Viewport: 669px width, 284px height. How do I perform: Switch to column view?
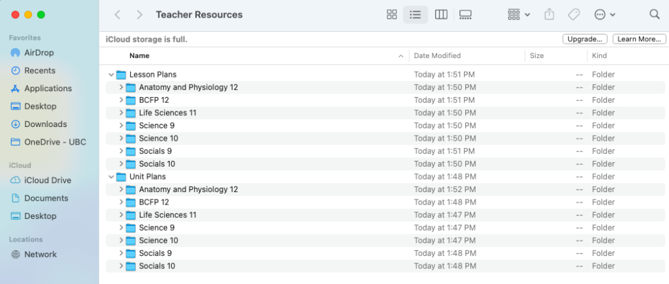[x=441, y=14]
